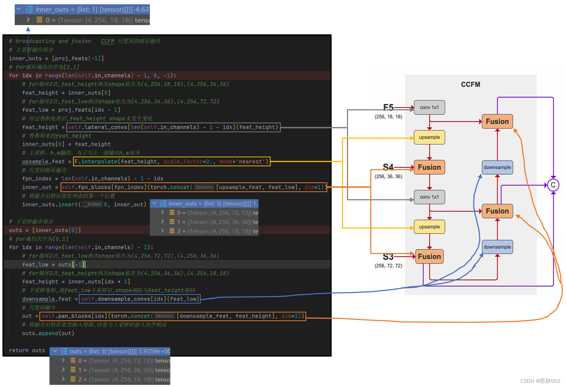Collapse the inner_outs list:1 debugger node
The image size is (566, 387).
tap(19, 9)
